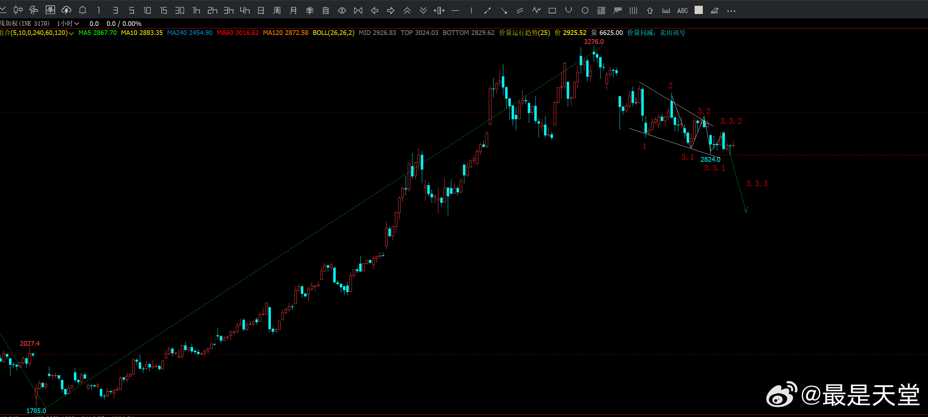Screen dimensions: 928x417
Task: Switch to the daily 日 period
Action: [261, 10]
